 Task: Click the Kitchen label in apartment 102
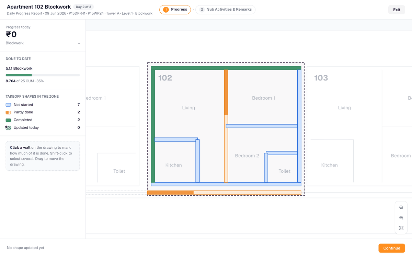[x=174, y=165]
